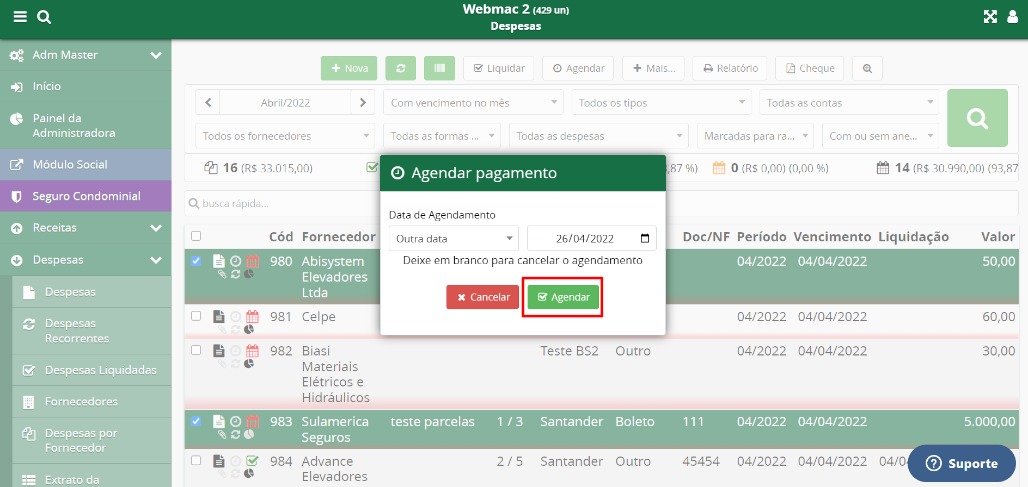1028x487 pixels.
Task: Click the Agendar toolbar button
Action: point(578,68)
